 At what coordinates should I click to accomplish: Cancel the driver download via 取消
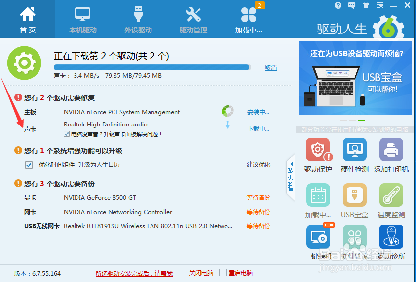pos(270,68)
